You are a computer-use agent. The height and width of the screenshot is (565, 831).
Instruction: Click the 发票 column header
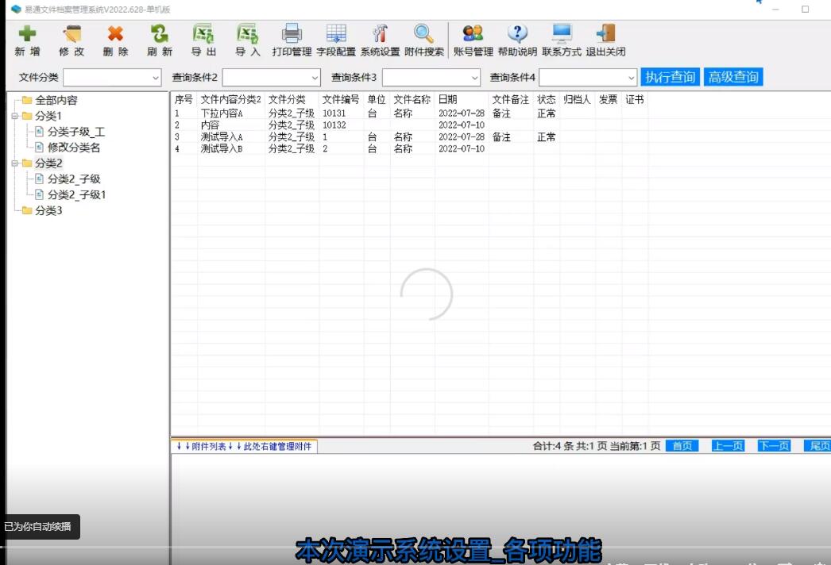pos(608,99)
